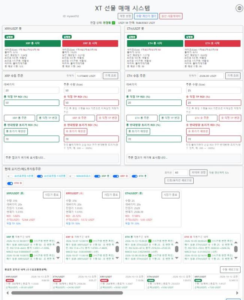The image size is (244, 300).
Task: Focus the ETH 현재가 price field
Action: (211, 76)
